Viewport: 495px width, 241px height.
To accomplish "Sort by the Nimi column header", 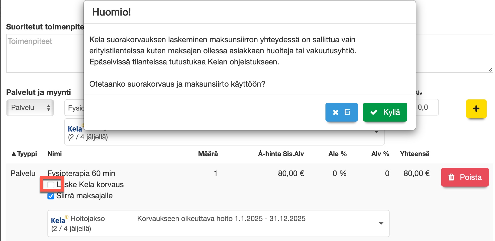I will (x=55, y=154).
